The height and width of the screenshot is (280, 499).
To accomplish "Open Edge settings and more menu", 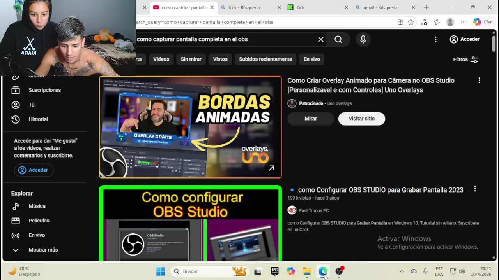I will coord(463,22).
